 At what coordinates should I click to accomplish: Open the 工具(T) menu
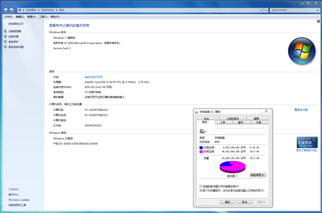(x=43, y=17)
